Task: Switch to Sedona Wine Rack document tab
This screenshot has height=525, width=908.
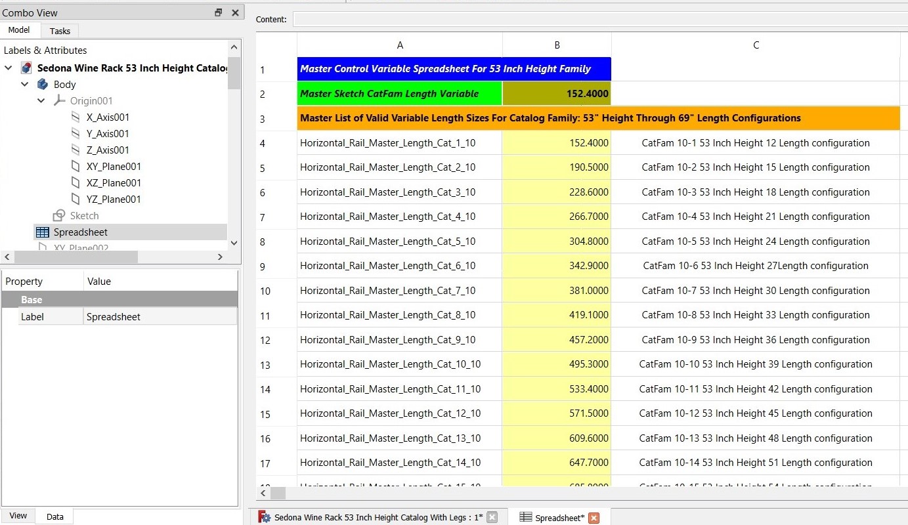Action: [378, 517]
